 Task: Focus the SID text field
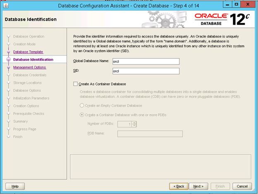click(x=145, y=71)
